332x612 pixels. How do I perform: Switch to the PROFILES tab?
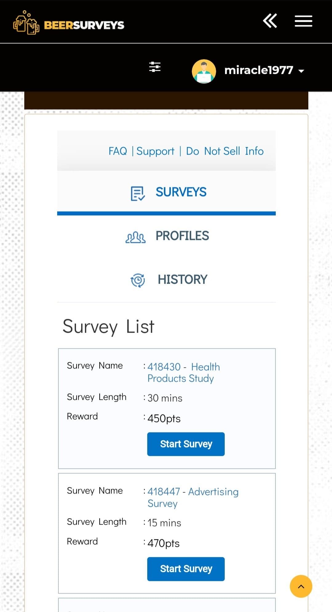click(x=166, y=236)
